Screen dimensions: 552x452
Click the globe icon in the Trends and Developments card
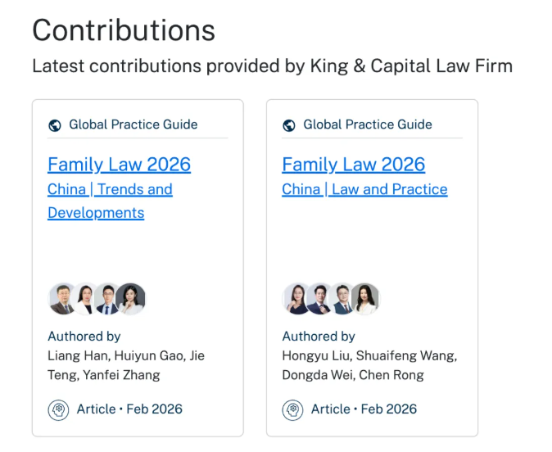pyautogui.click(x=55, y=125)
